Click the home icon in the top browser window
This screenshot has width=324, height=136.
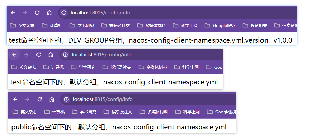49,13
